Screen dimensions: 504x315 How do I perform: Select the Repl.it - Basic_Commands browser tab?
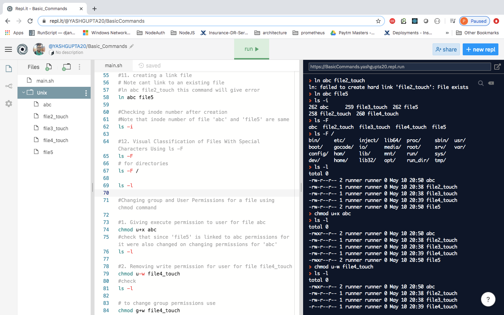[x=42, y=8]
